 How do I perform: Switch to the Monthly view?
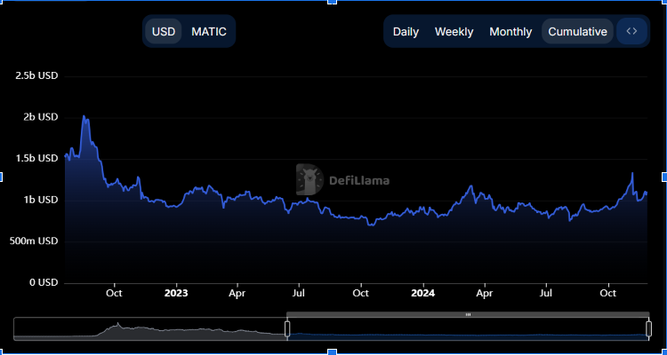[x=510, y=32]
